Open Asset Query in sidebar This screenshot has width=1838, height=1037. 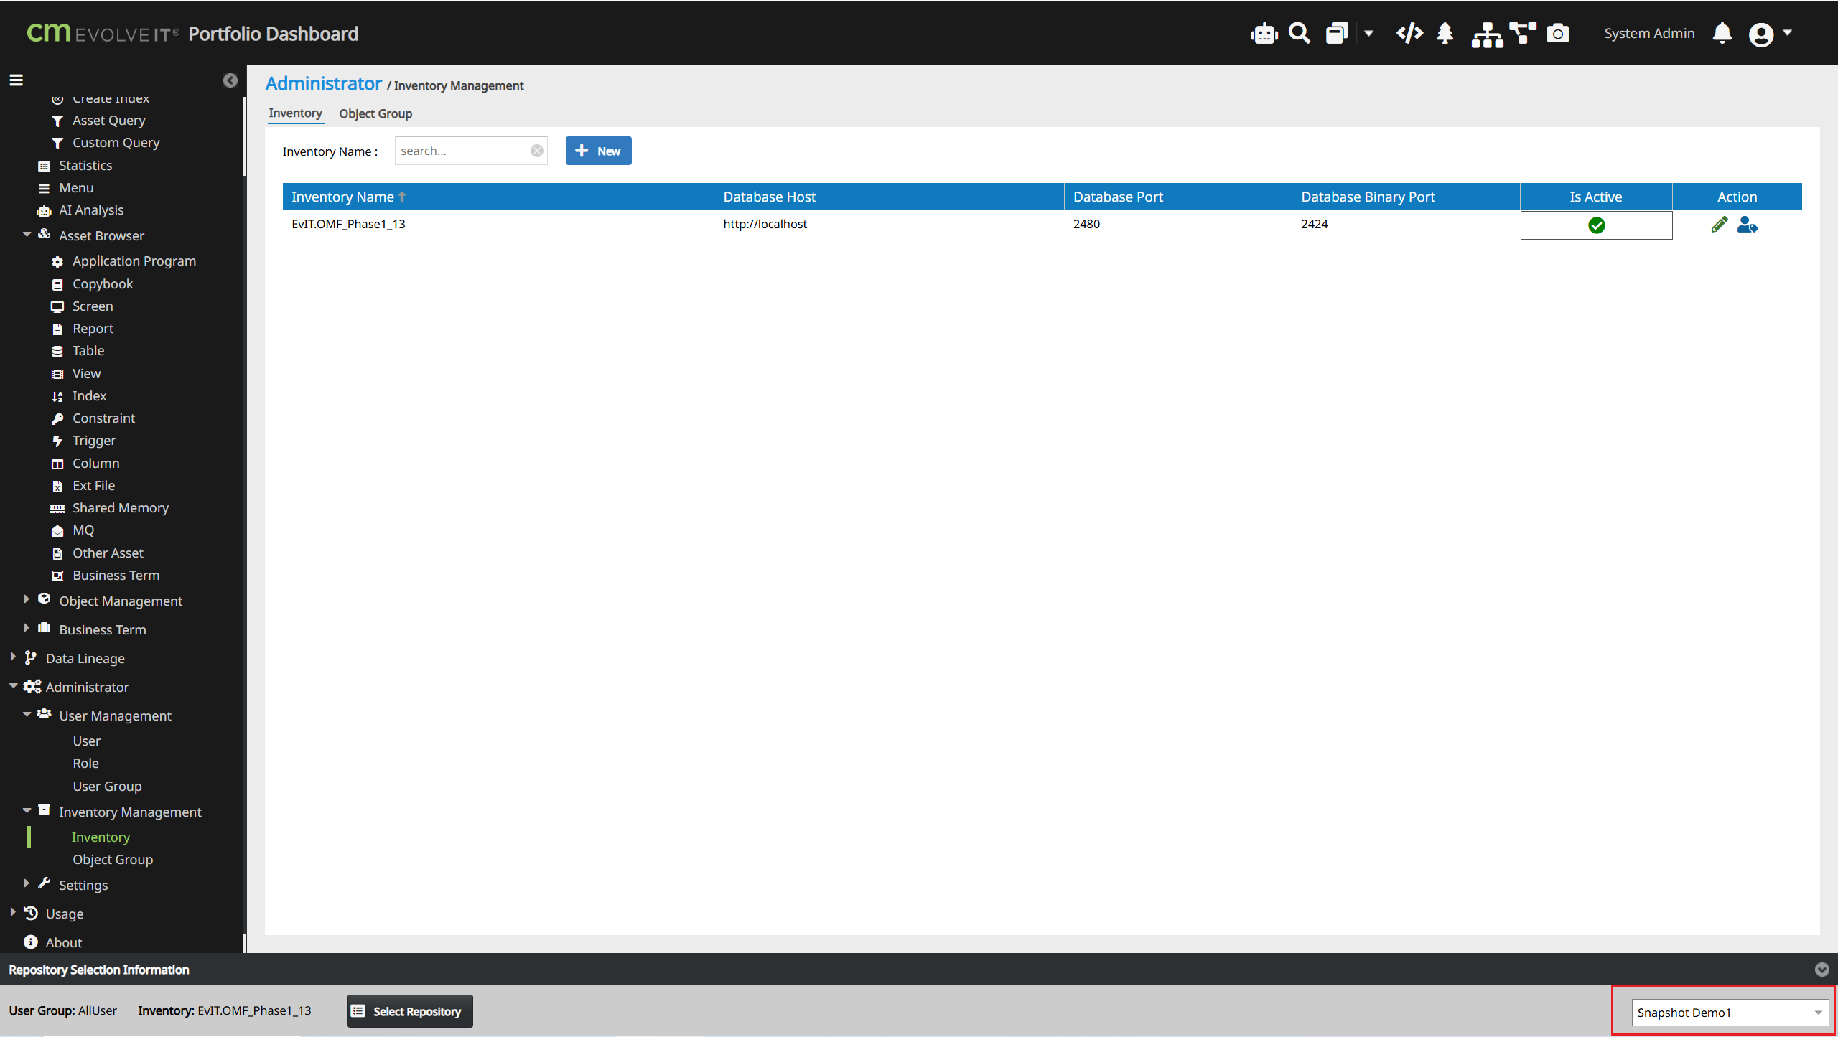tap(108, 121)
